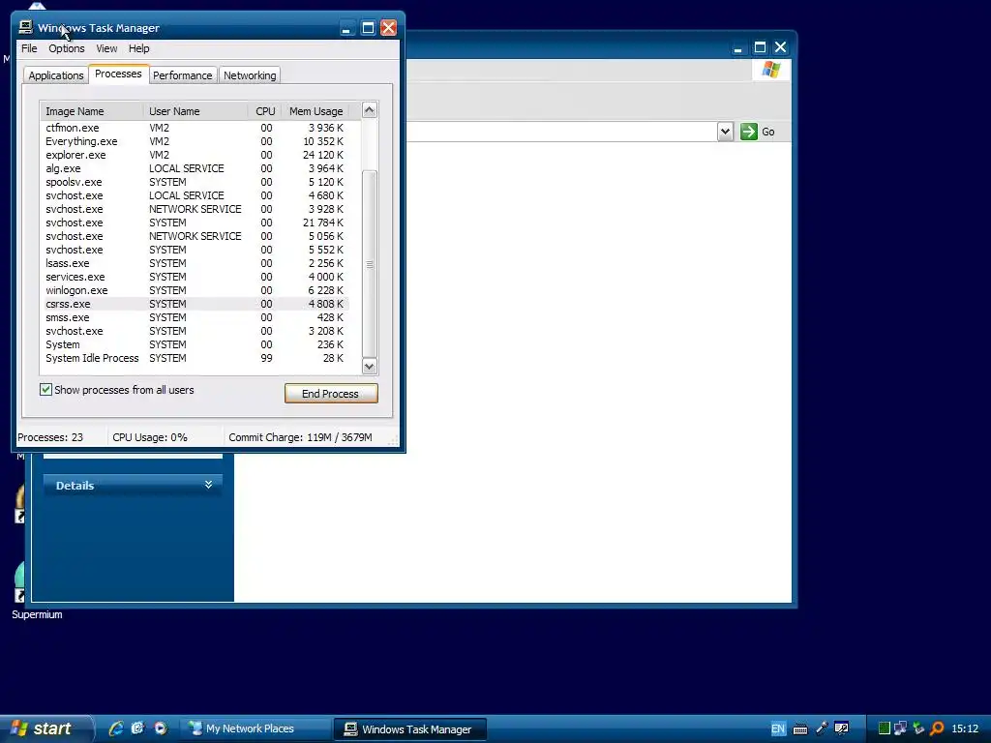Click the system clock showing 15:12
This screenshot has height=743, width=991.
pos(965,728)
